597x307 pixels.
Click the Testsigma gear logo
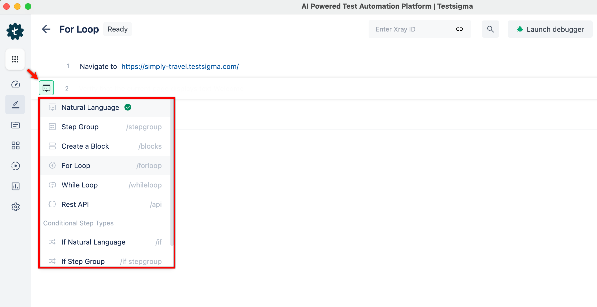[x=15, y=31]
